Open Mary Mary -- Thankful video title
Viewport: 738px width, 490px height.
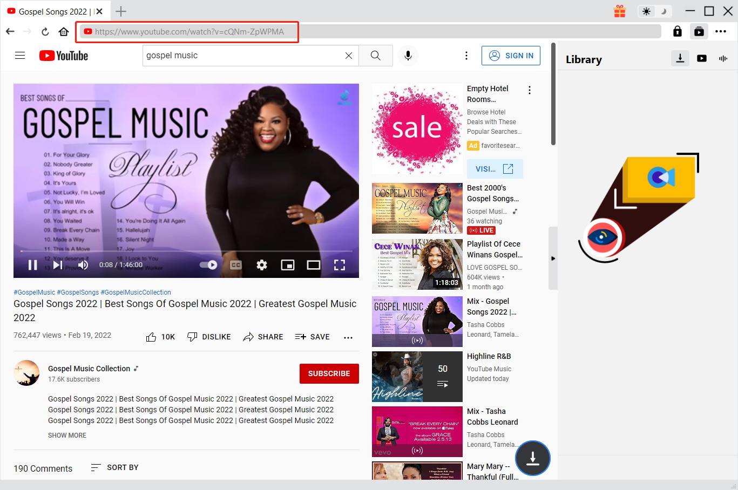tap(492, 472)
